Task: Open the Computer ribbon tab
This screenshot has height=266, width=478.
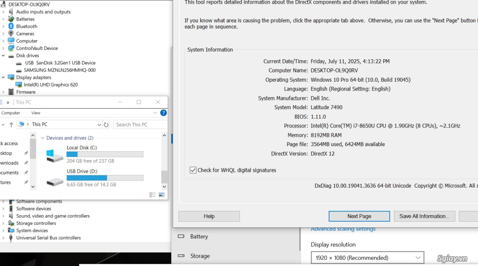Action: tap(11, 113)
